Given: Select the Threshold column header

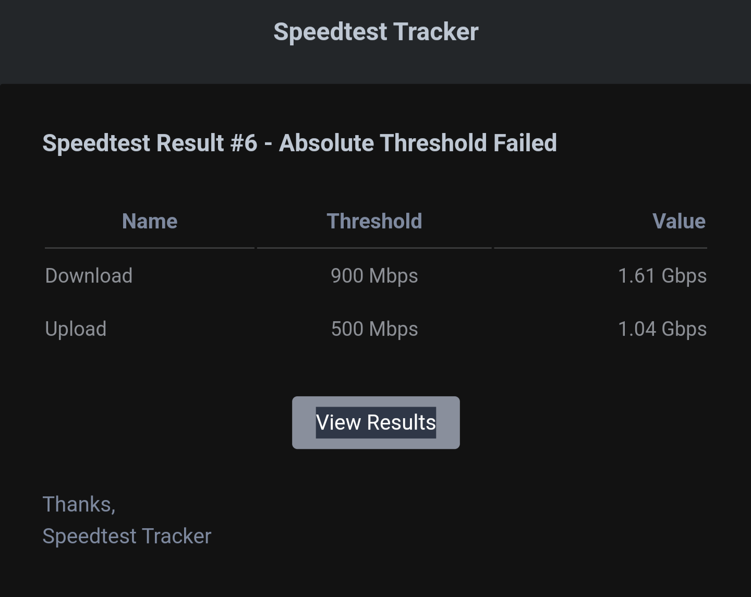Looking at the screenshot, I should pos(374,221).
